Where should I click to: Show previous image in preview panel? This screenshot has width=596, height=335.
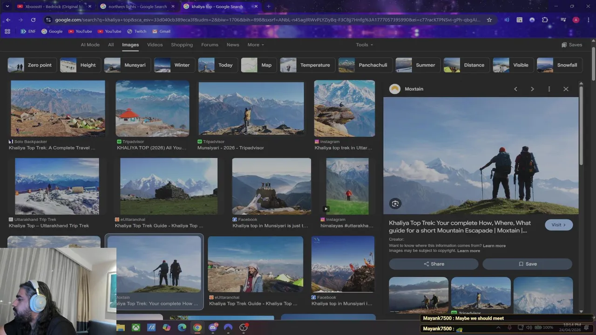tap(515, 89)
